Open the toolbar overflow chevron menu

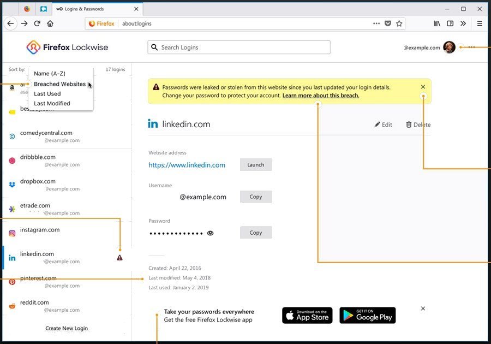pyautogui.click(x=463, y=23)
